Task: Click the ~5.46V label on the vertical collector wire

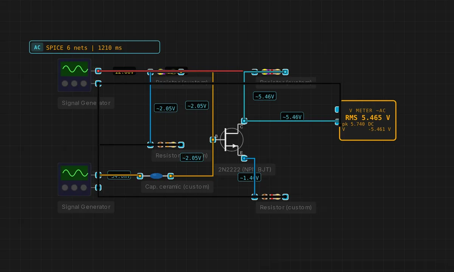Action: tap(264, 96)
